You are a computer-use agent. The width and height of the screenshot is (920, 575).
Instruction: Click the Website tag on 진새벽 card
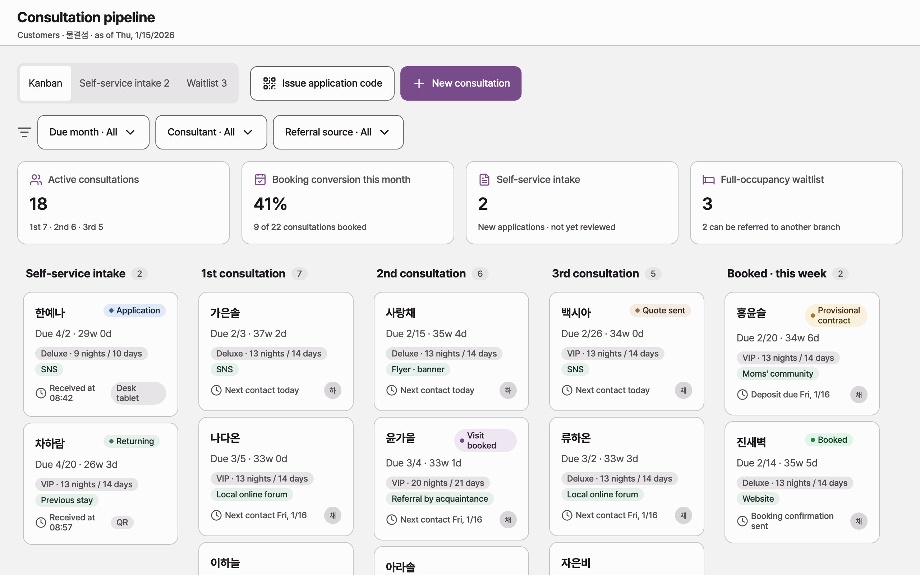(758, 499)
